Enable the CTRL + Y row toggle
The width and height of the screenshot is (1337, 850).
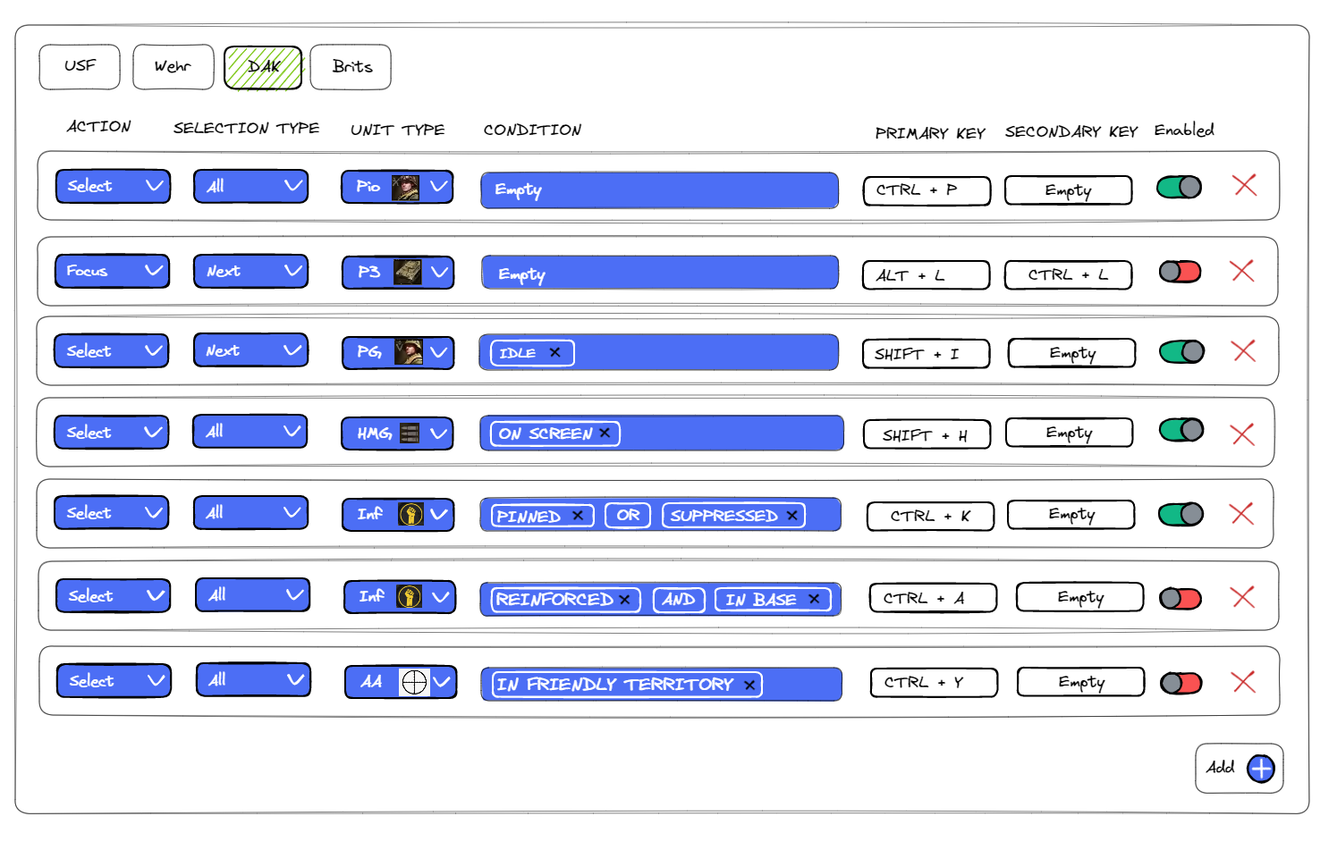[1181, 684]
